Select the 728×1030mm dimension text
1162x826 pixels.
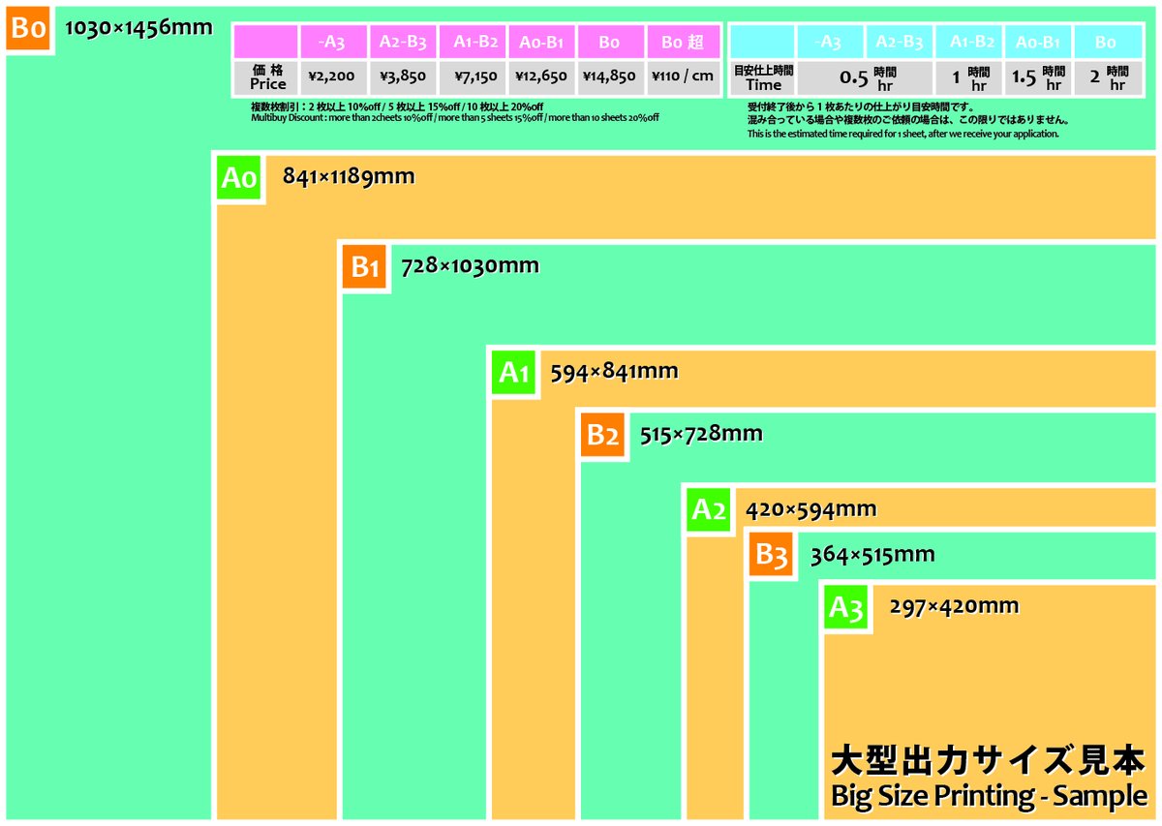(471, 265)
